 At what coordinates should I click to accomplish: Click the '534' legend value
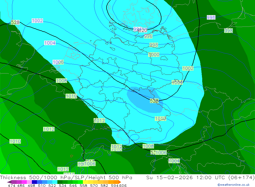coord(63,185)
